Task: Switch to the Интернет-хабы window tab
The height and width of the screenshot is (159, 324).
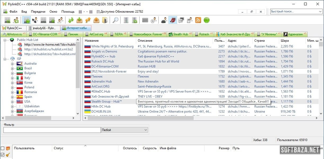Action: coord(76,28)
